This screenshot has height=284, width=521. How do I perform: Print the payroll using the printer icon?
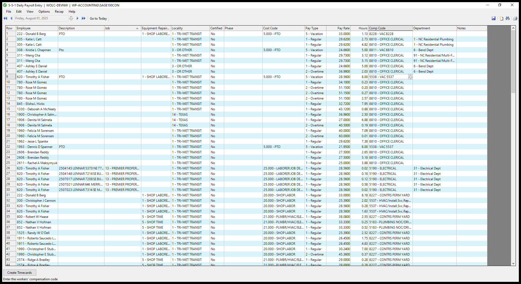pyautogui.click(x=515, y=18)
